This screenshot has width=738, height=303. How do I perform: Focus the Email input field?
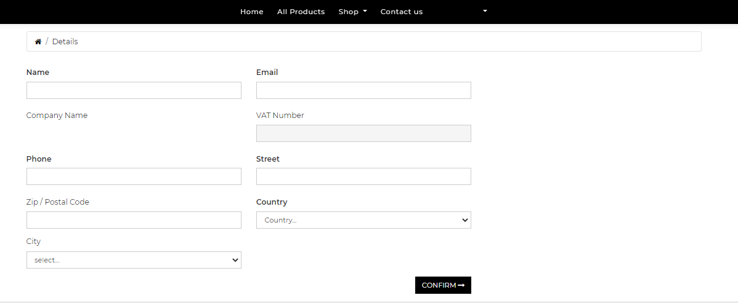point(363,90)
